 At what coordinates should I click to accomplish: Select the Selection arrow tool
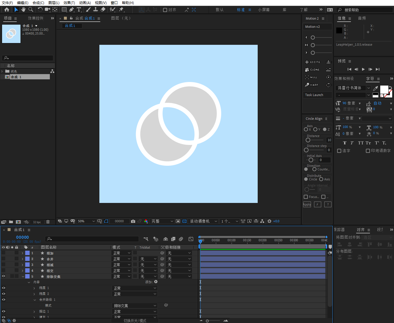click(16, 10)
